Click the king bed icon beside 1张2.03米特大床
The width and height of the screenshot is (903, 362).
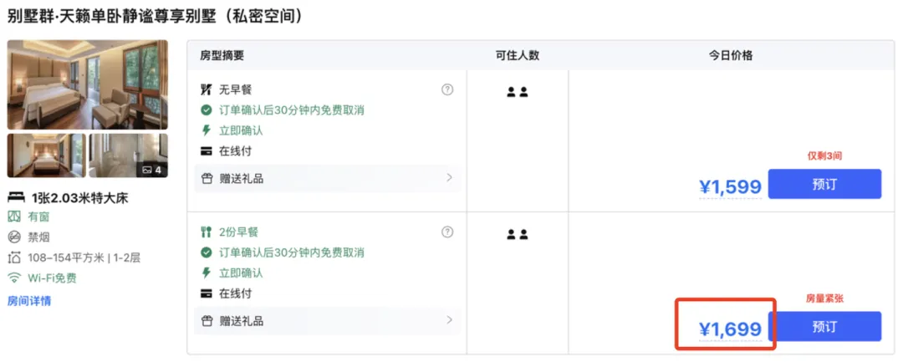pos(16,198)
